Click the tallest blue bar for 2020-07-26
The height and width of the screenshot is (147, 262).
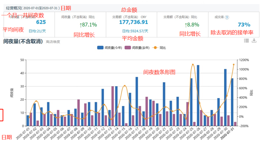(x=198, y=95)
